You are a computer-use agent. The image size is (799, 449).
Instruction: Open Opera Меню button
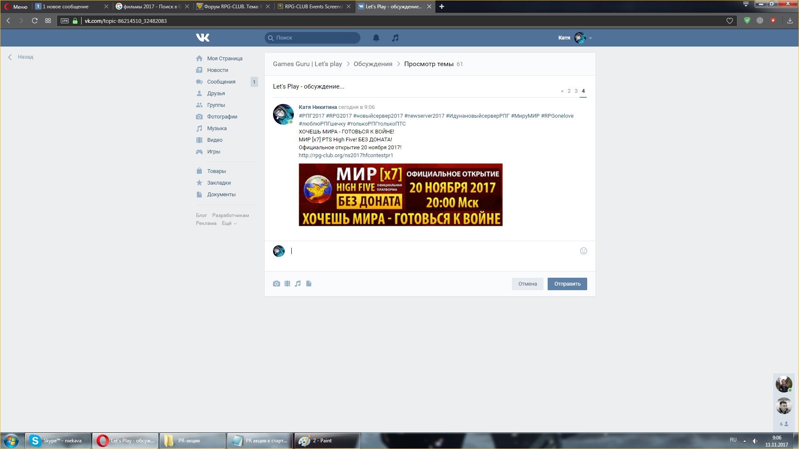(x=16, y=7)
